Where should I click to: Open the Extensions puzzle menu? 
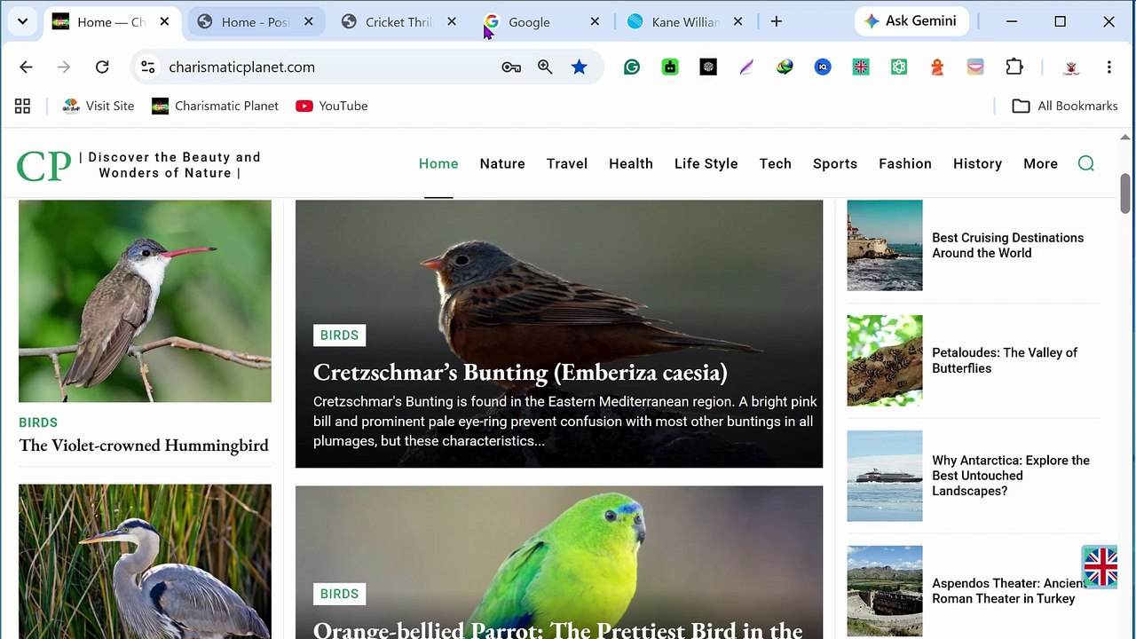click(1014, 67)
